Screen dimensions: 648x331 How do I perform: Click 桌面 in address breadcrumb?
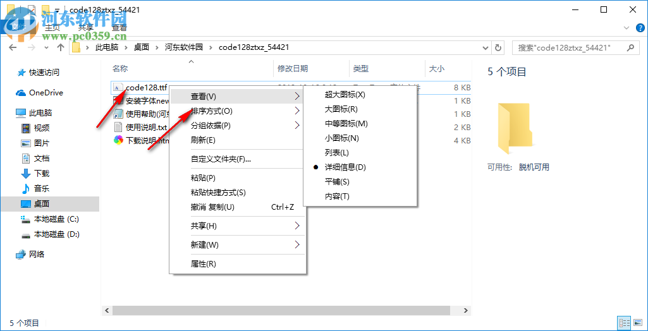click(x=142, y=47)
